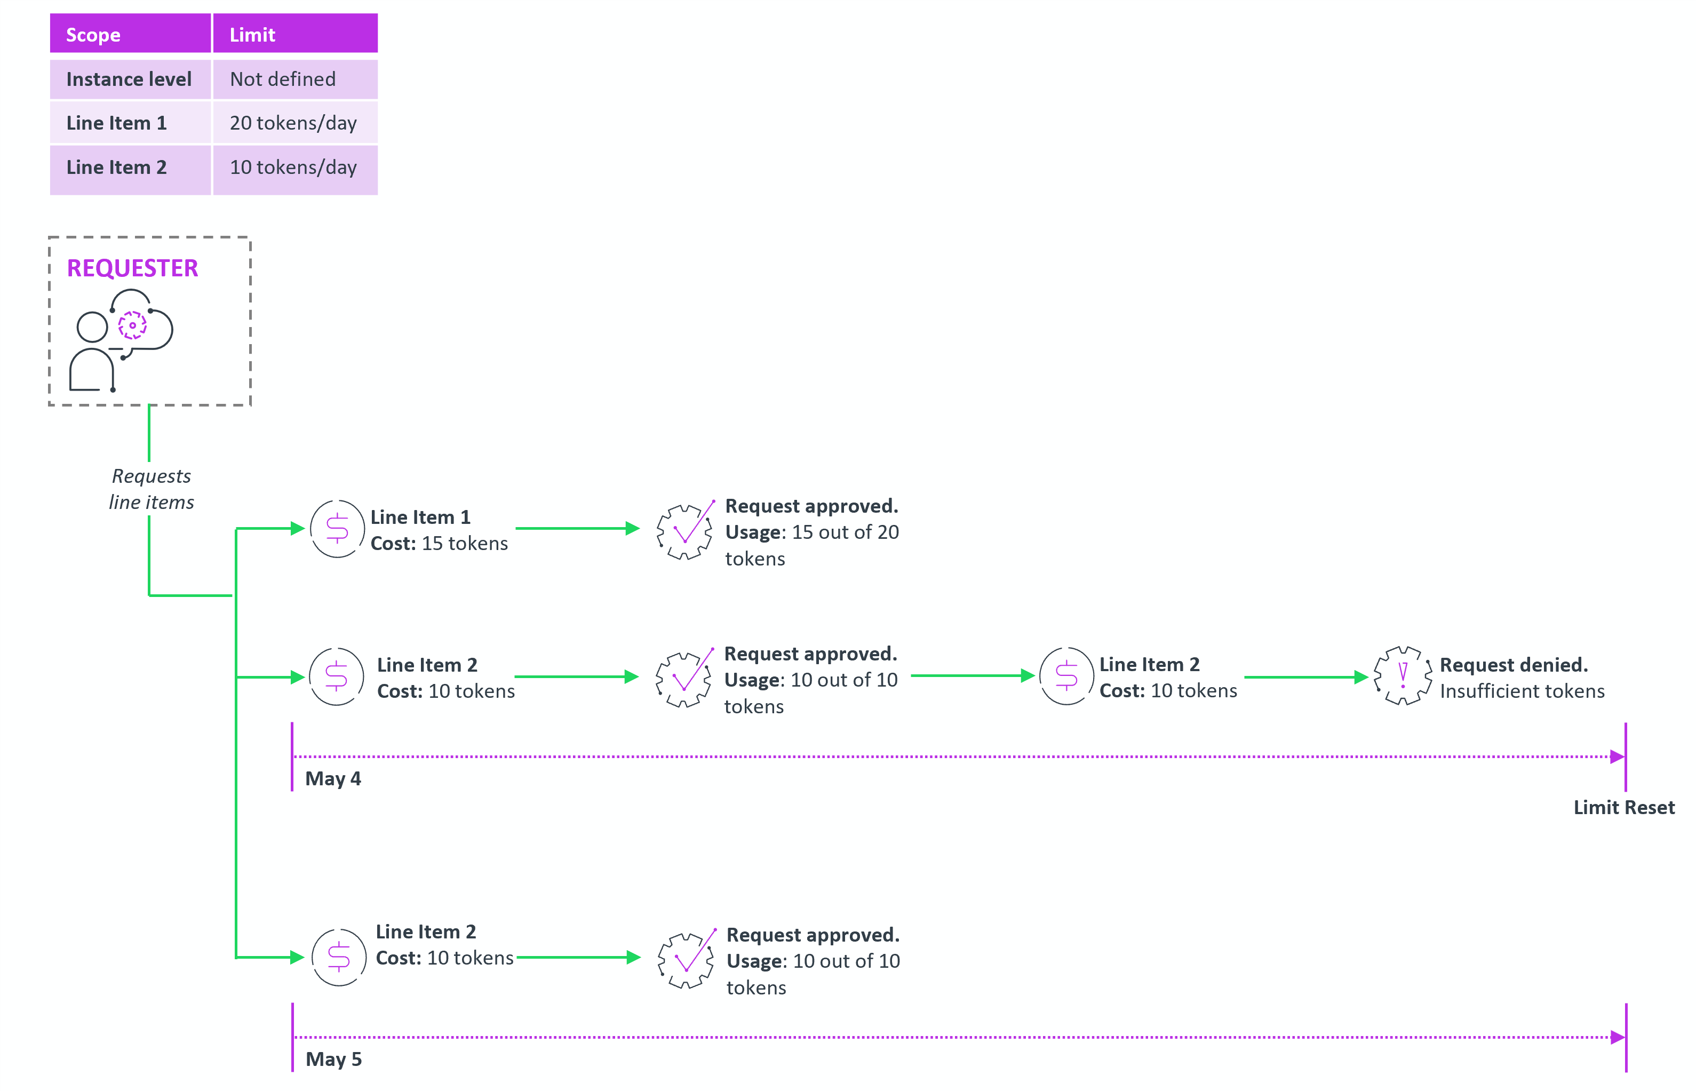Click the dollar icon above the May 5 timeline

tap(339, 957)
